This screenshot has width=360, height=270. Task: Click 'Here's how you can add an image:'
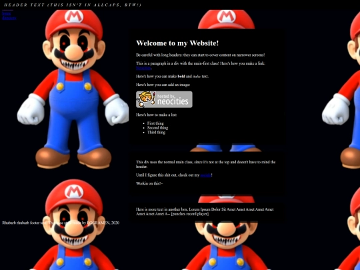point(163,85)
